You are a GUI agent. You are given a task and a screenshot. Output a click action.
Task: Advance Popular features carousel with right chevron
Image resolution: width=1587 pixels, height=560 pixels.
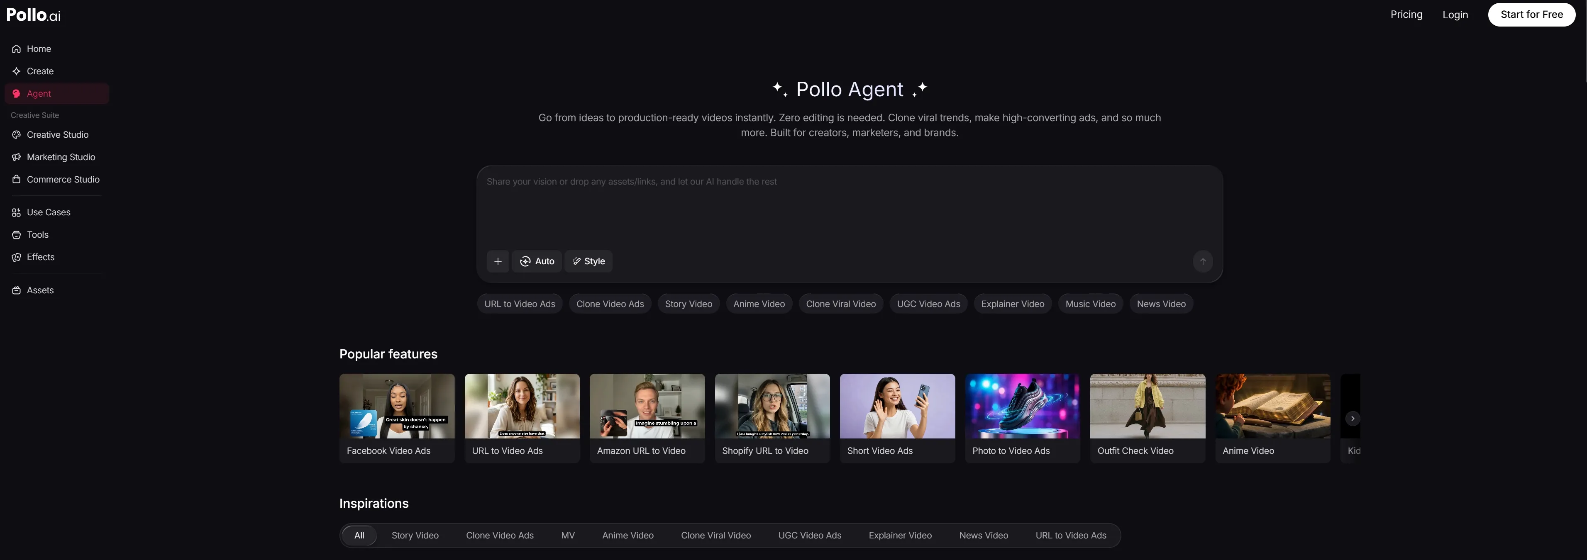(1352, 418)
